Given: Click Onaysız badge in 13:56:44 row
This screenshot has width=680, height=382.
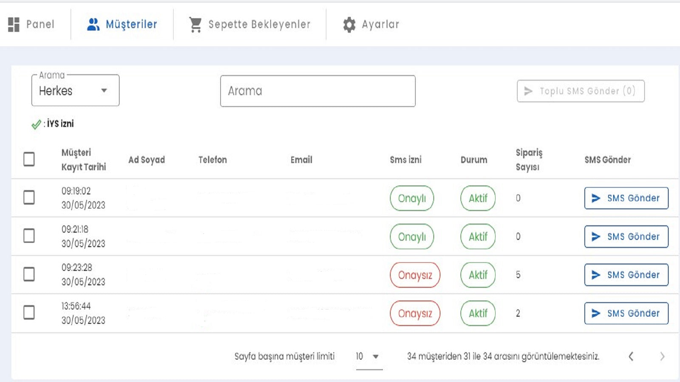Looking at the screenshot, I should (x=415, y=313).
